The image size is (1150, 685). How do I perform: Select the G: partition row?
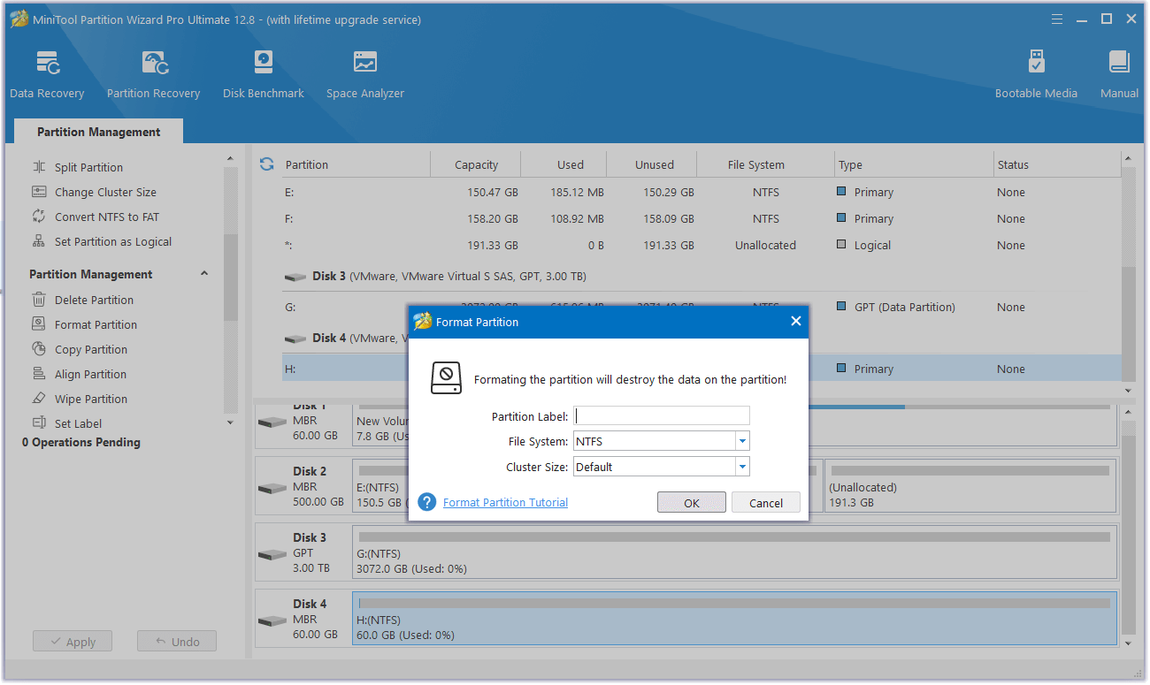tap(701, 307)
